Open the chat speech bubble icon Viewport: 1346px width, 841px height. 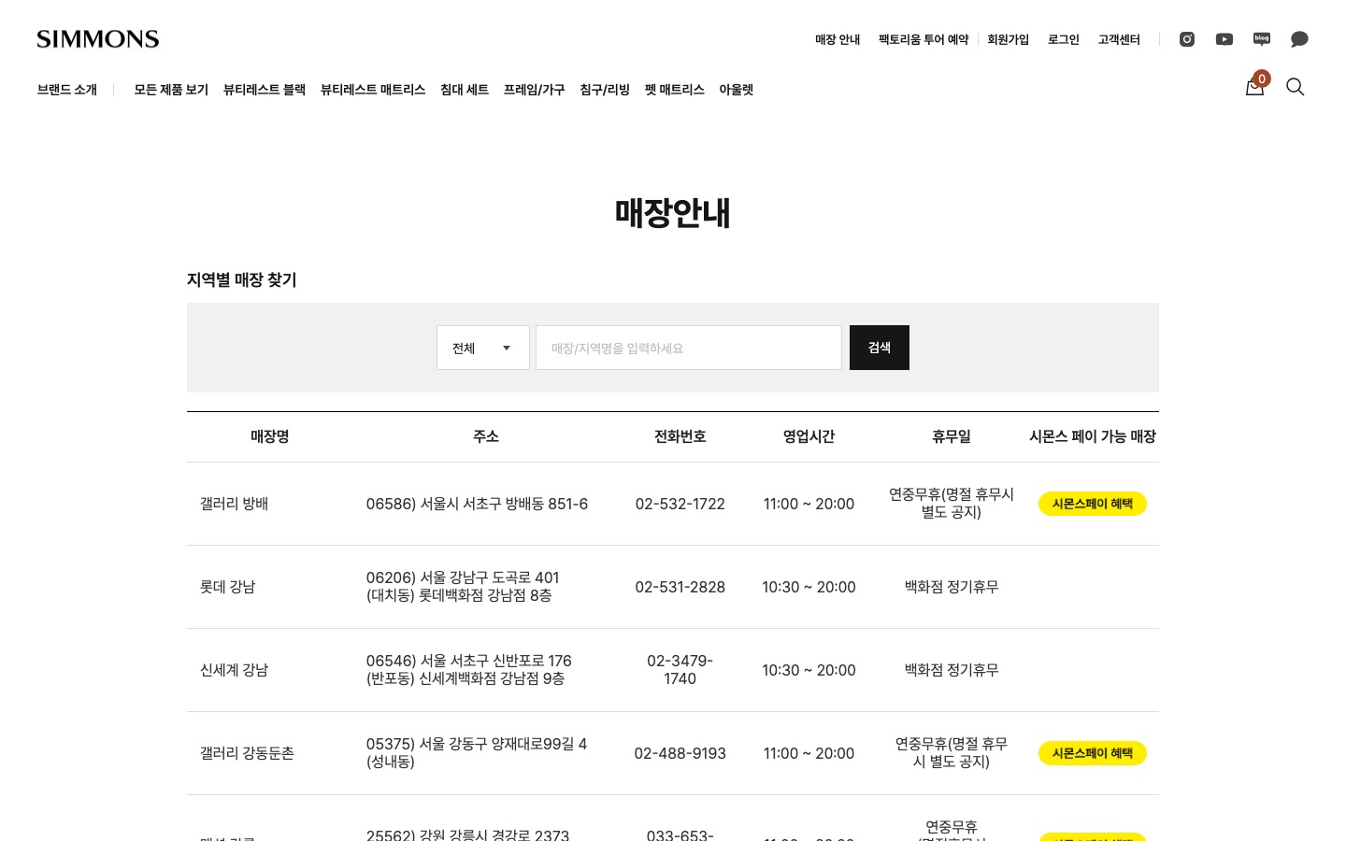click(x=1299, y=39)
